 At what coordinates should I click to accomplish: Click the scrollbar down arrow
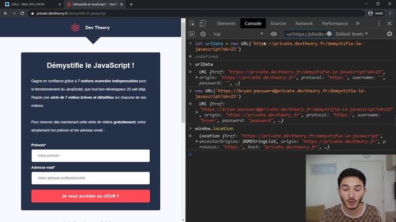(x=183, y=220)
